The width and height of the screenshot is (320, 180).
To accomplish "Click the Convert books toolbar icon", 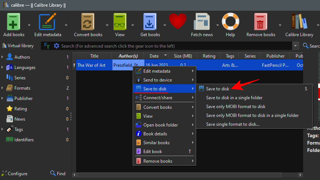I will point(88,23).
